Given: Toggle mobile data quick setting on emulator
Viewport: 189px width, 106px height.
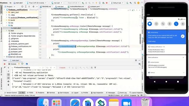Looking at the screenshot, I should coord(176,24).
